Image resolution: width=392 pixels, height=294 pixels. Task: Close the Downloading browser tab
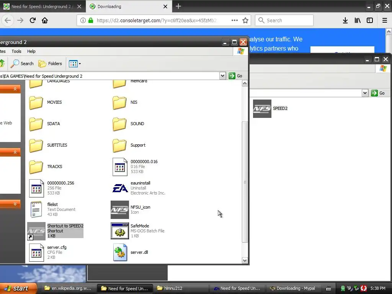[165, 7]
